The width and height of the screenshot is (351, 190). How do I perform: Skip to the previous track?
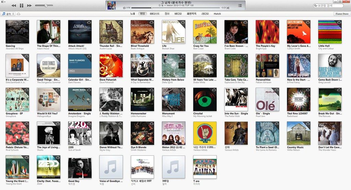(x=13, y=5)
